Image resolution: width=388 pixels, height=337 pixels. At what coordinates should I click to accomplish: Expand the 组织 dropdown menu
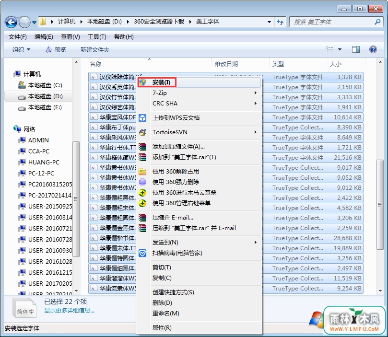coord(21,50)
